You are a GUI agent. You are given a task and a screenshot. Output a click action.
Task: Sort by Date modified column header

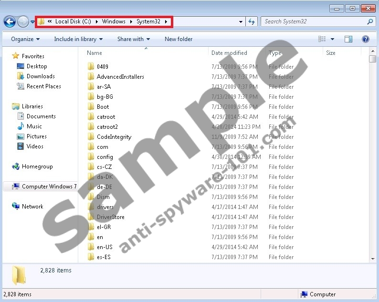[229, 53]
